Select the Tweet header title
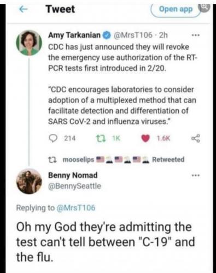 pyautogui.click(x=60, y=9)
